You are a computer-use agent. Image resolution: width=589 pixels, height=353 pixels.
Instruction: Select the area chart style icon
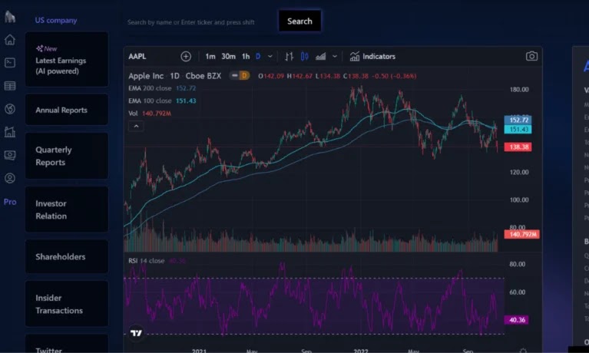pos(320,56)
